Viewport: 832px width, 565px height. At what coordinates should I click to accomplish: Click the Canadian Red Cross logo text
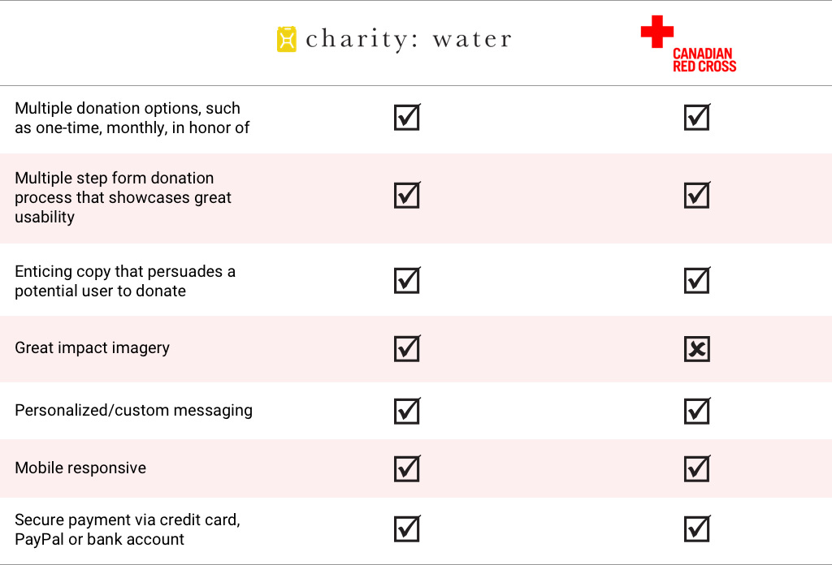[x=704, y=60]
